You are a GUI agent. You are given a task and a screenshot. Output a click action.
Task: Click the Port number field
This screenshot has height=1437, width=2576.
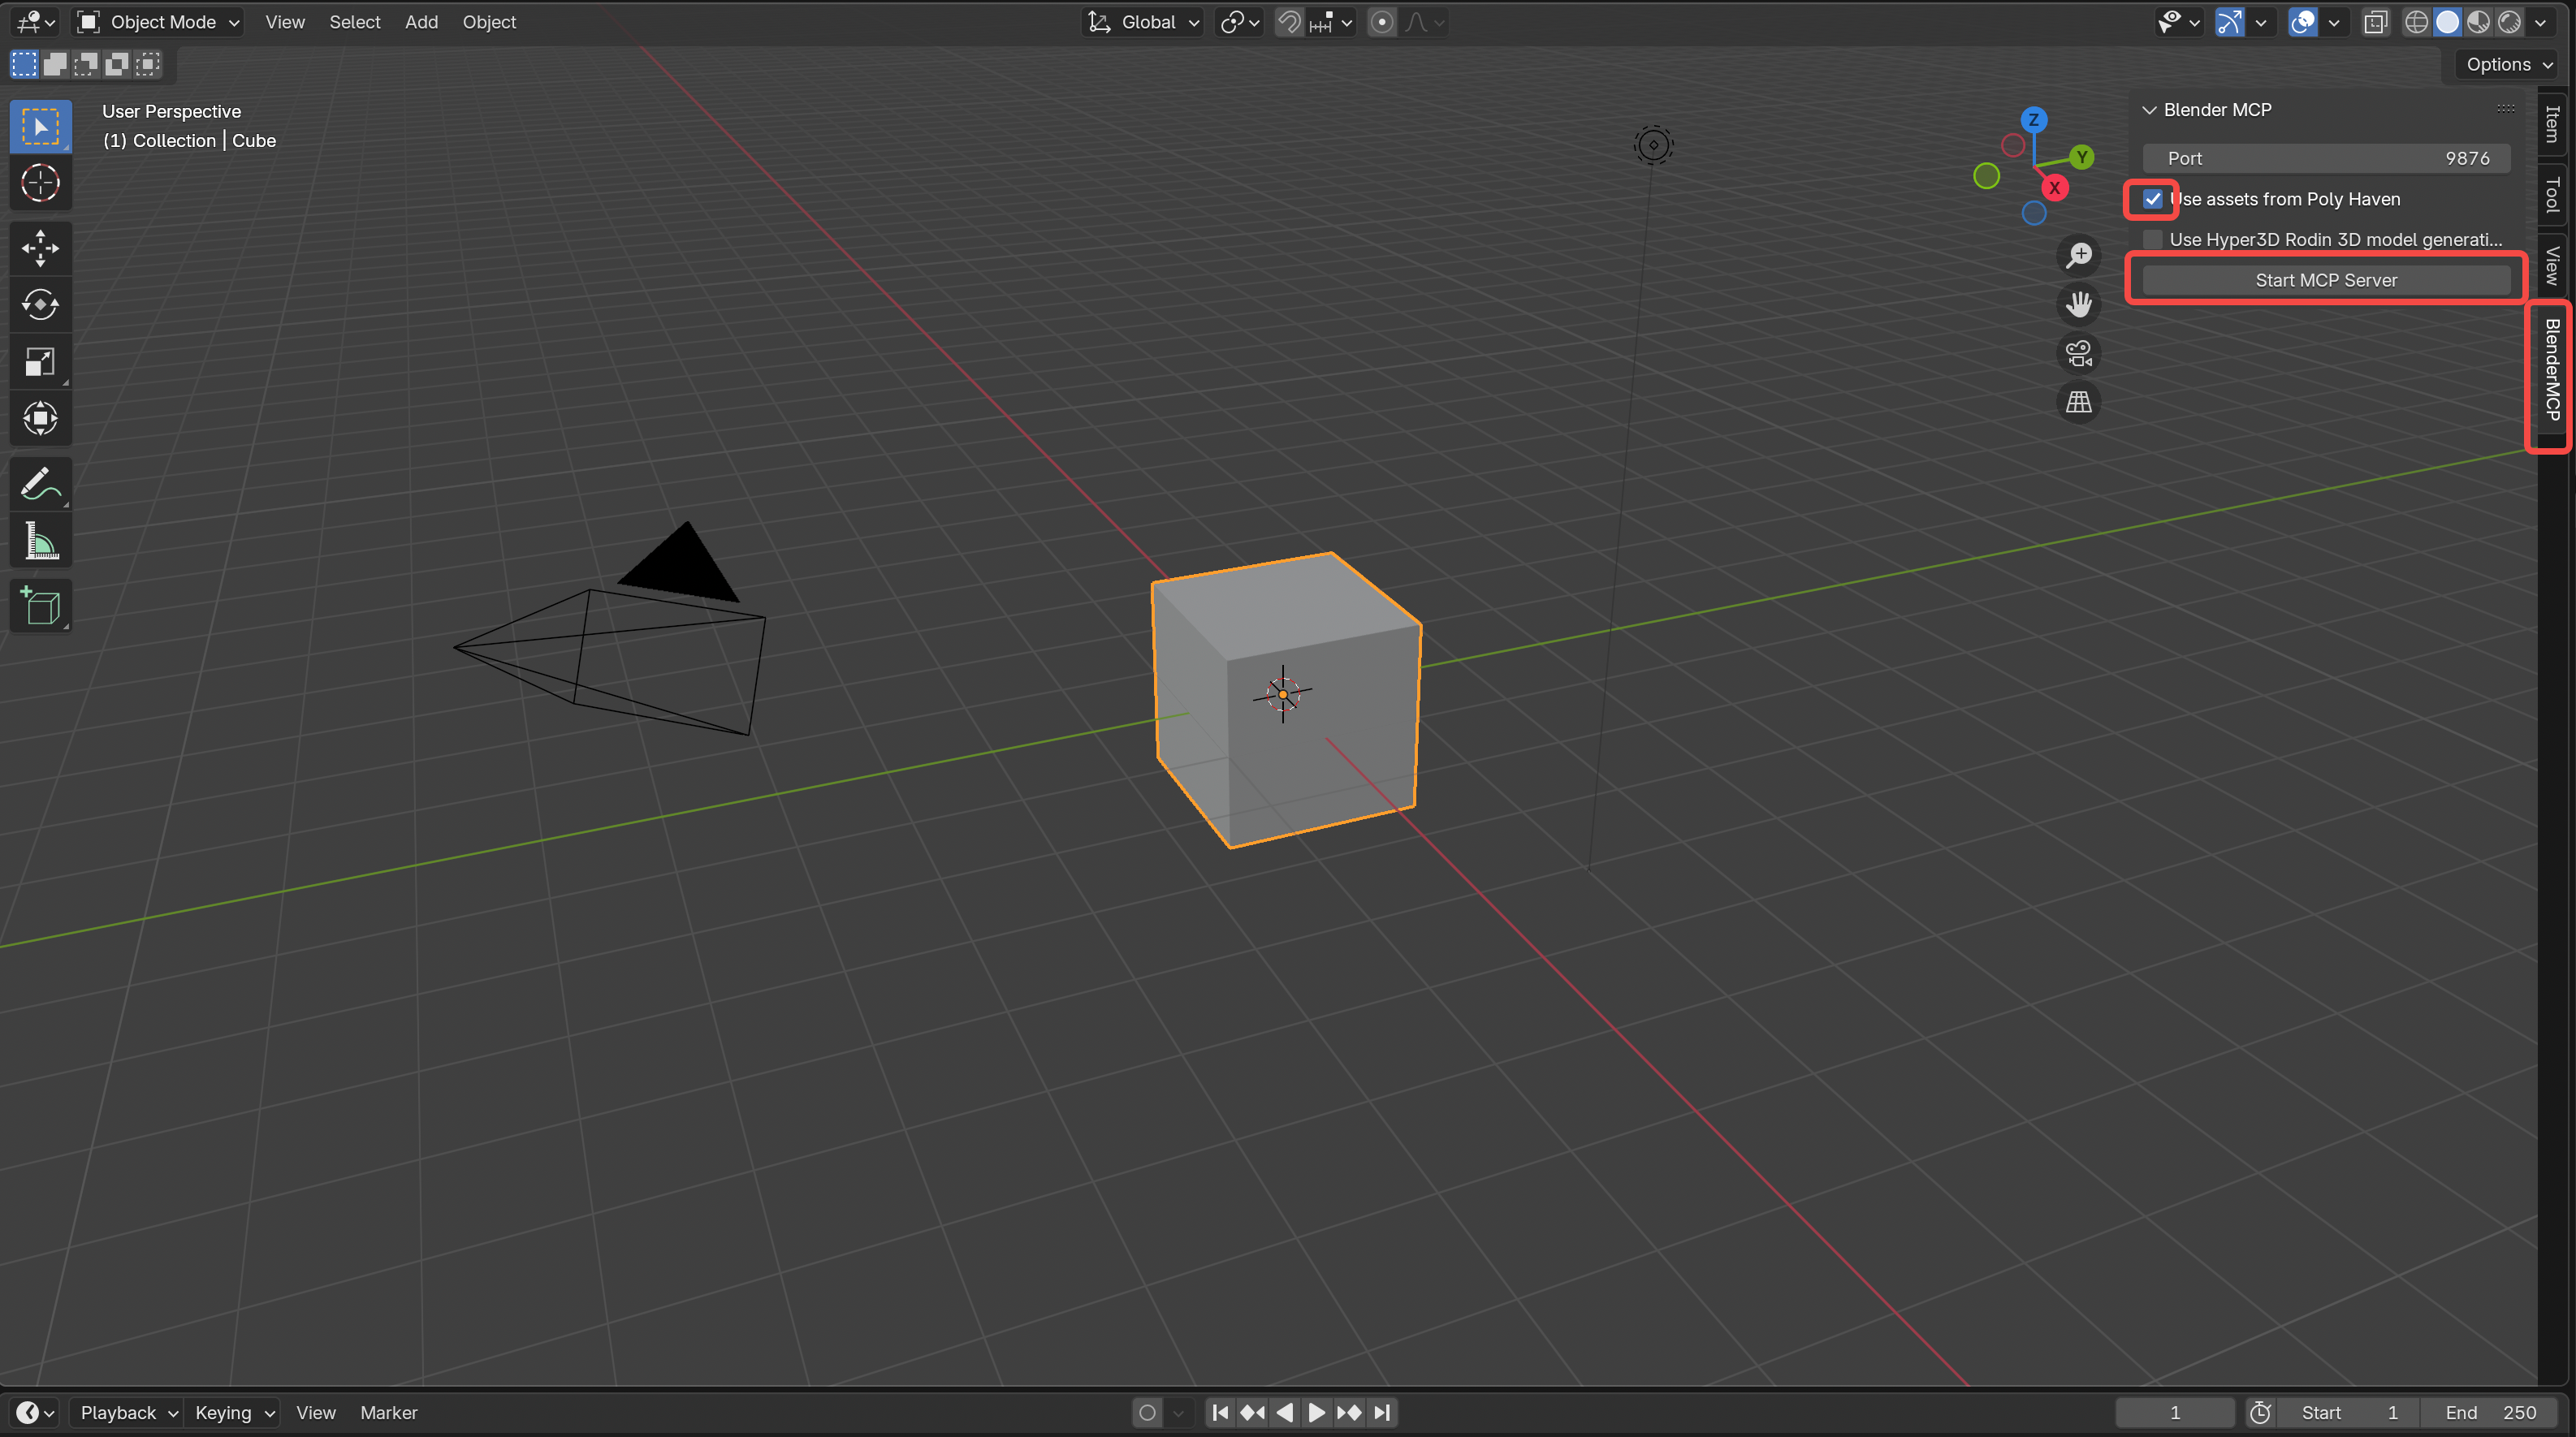pos(2325,158)
